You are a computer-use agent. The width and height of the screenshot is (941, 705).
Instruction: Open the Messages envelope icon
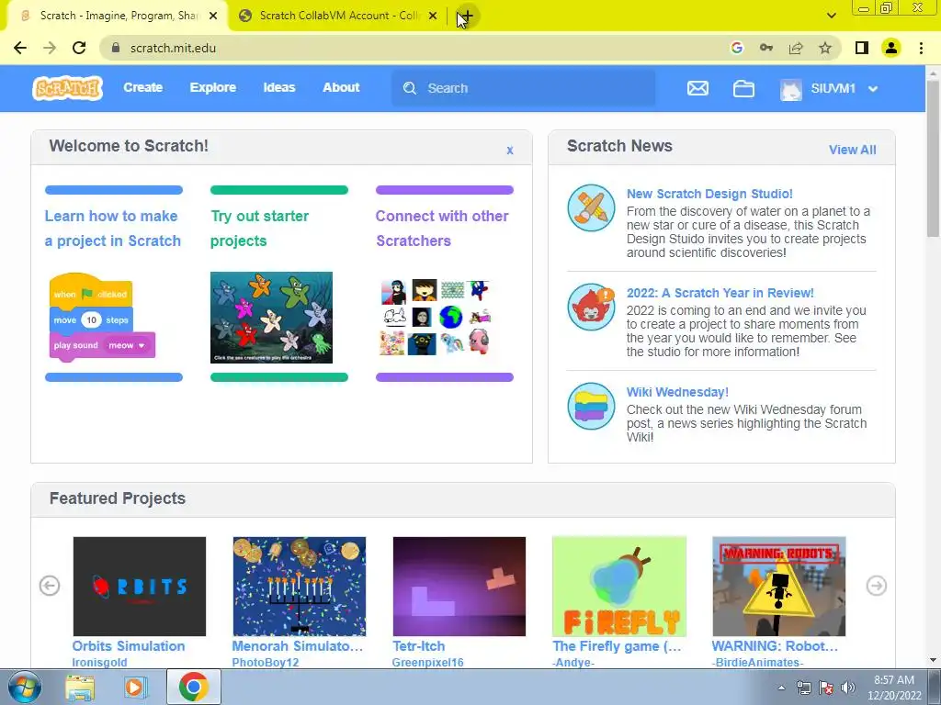click(x=697, y=89)
